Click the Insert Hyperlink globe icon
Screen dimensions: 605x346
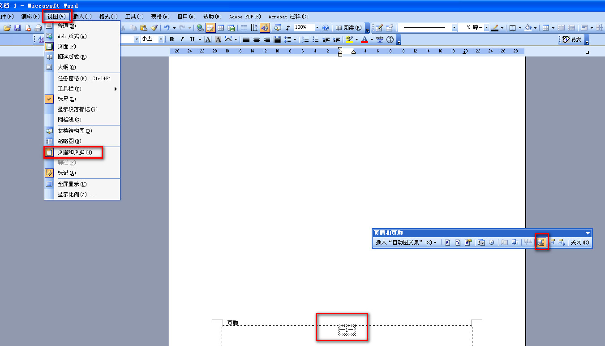tap(200, 28)
